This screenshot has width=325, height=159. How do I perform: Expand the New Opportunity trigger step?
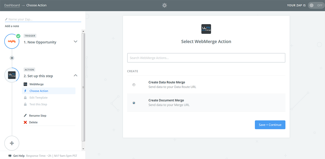[x=76, y=41]
